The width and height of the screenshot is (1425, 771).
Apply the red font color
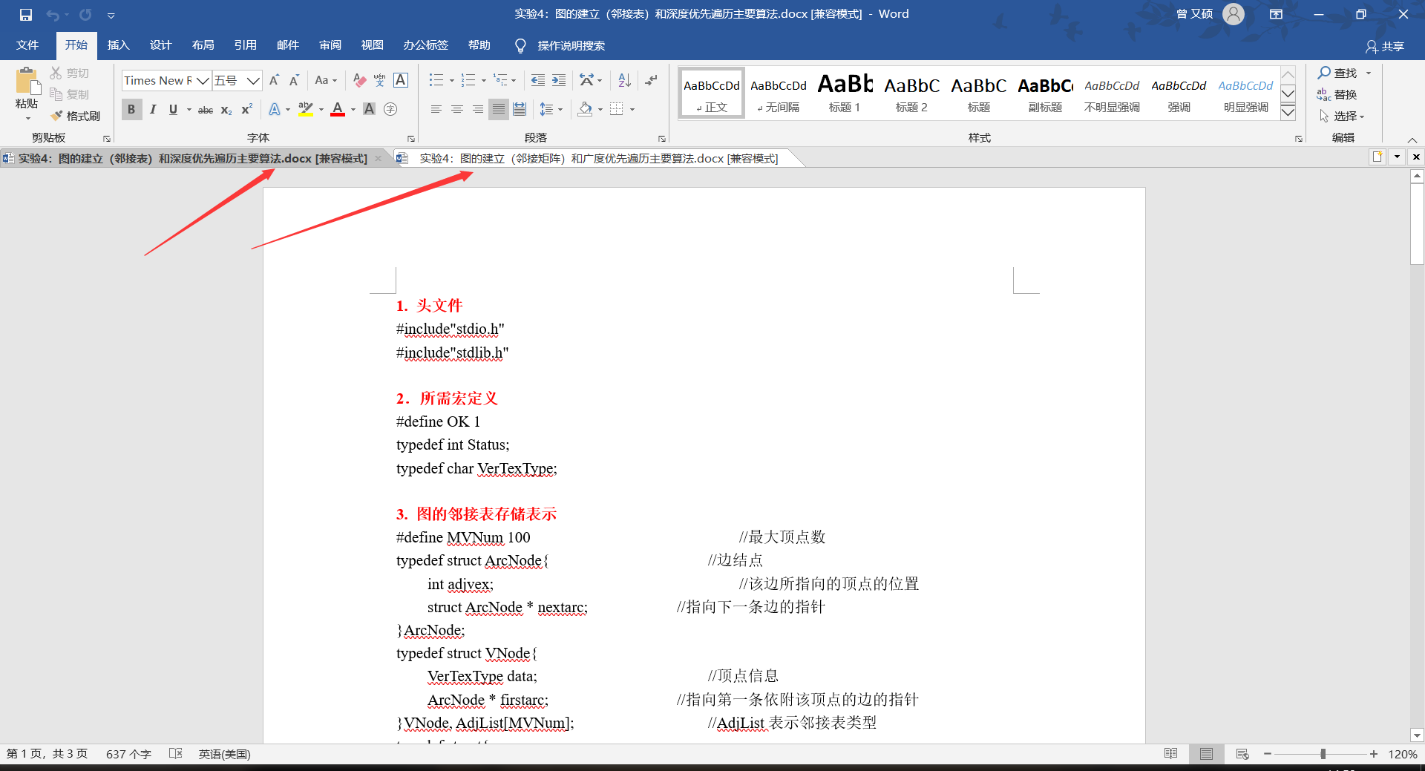tap(338, 110)
